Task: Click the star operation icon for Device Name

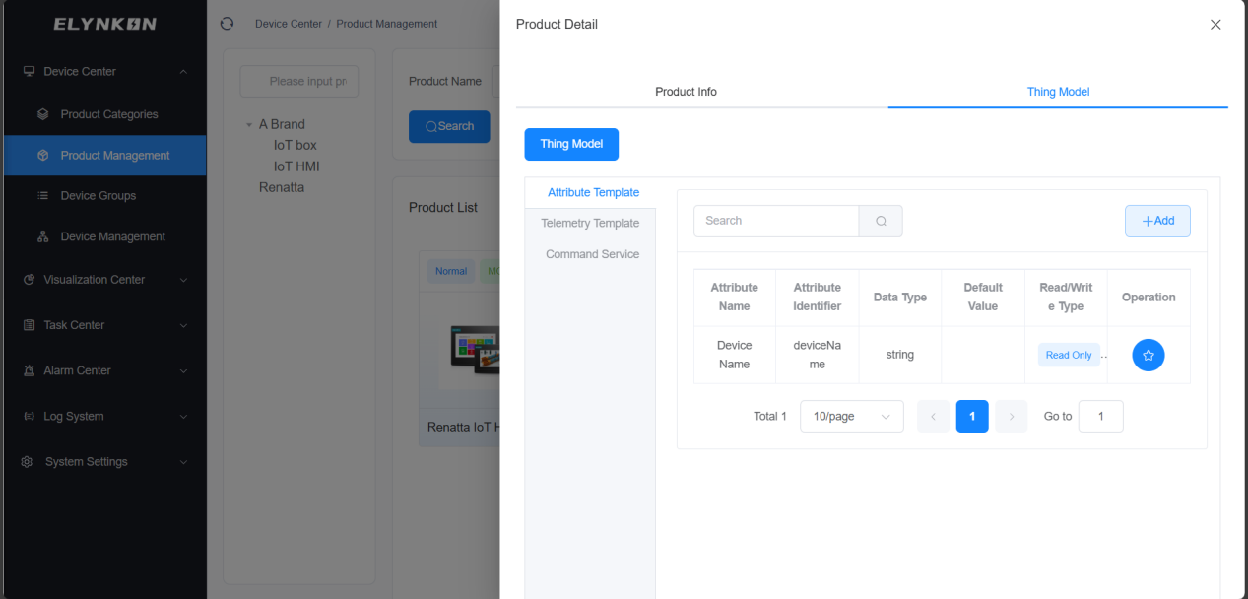Action: (1149, 355)
